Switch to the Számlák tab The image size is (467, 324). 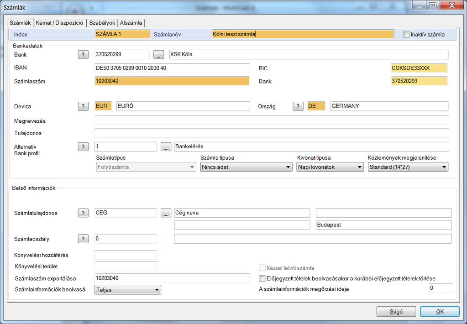(20, 23)
